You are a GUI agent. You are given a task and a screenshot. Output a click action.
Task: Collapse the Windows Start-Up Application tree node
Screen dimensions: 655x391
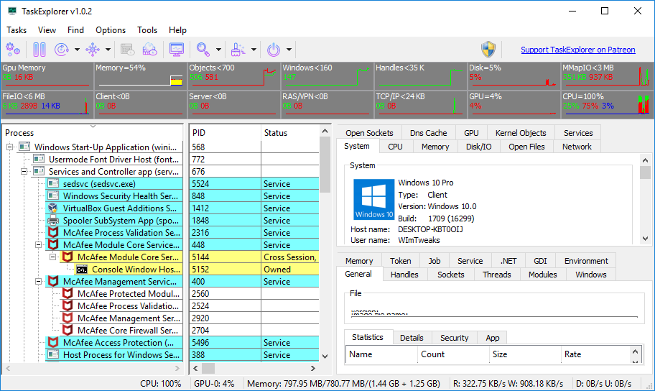coord(9,147)
